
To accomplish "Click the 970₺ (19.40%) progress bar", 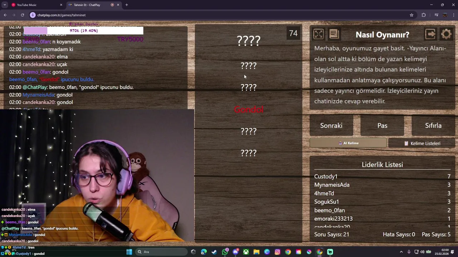I will pyautogui.click(x=83, y=31).
